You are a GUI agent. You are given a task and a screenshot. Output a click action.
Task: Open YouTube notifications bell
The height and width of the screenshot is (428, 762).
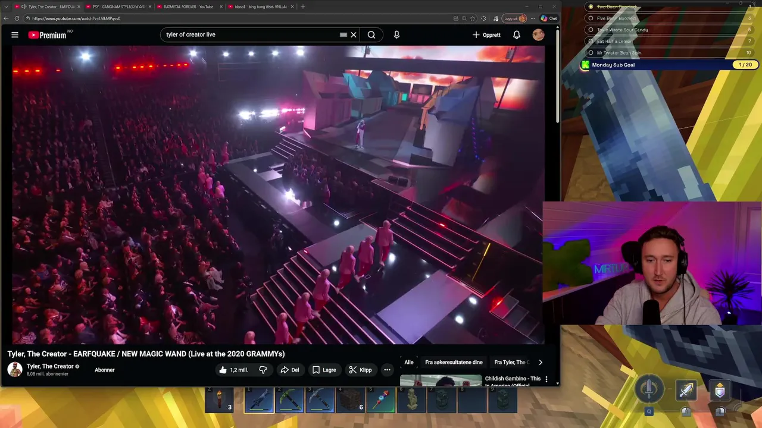pos(517,35)
